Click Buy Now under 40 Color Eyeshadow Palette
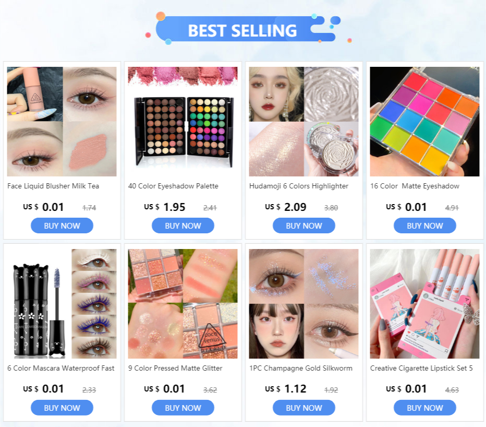 (x=183, y=226)
